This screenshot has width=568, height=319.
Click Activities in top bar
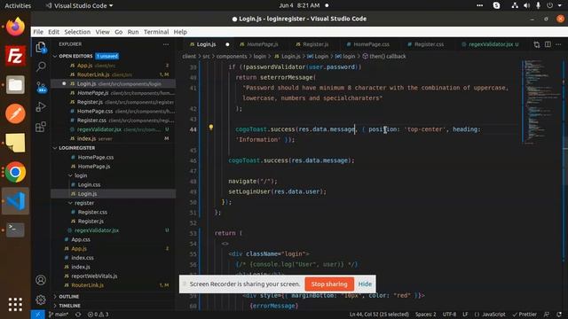[x=18, y=5]
